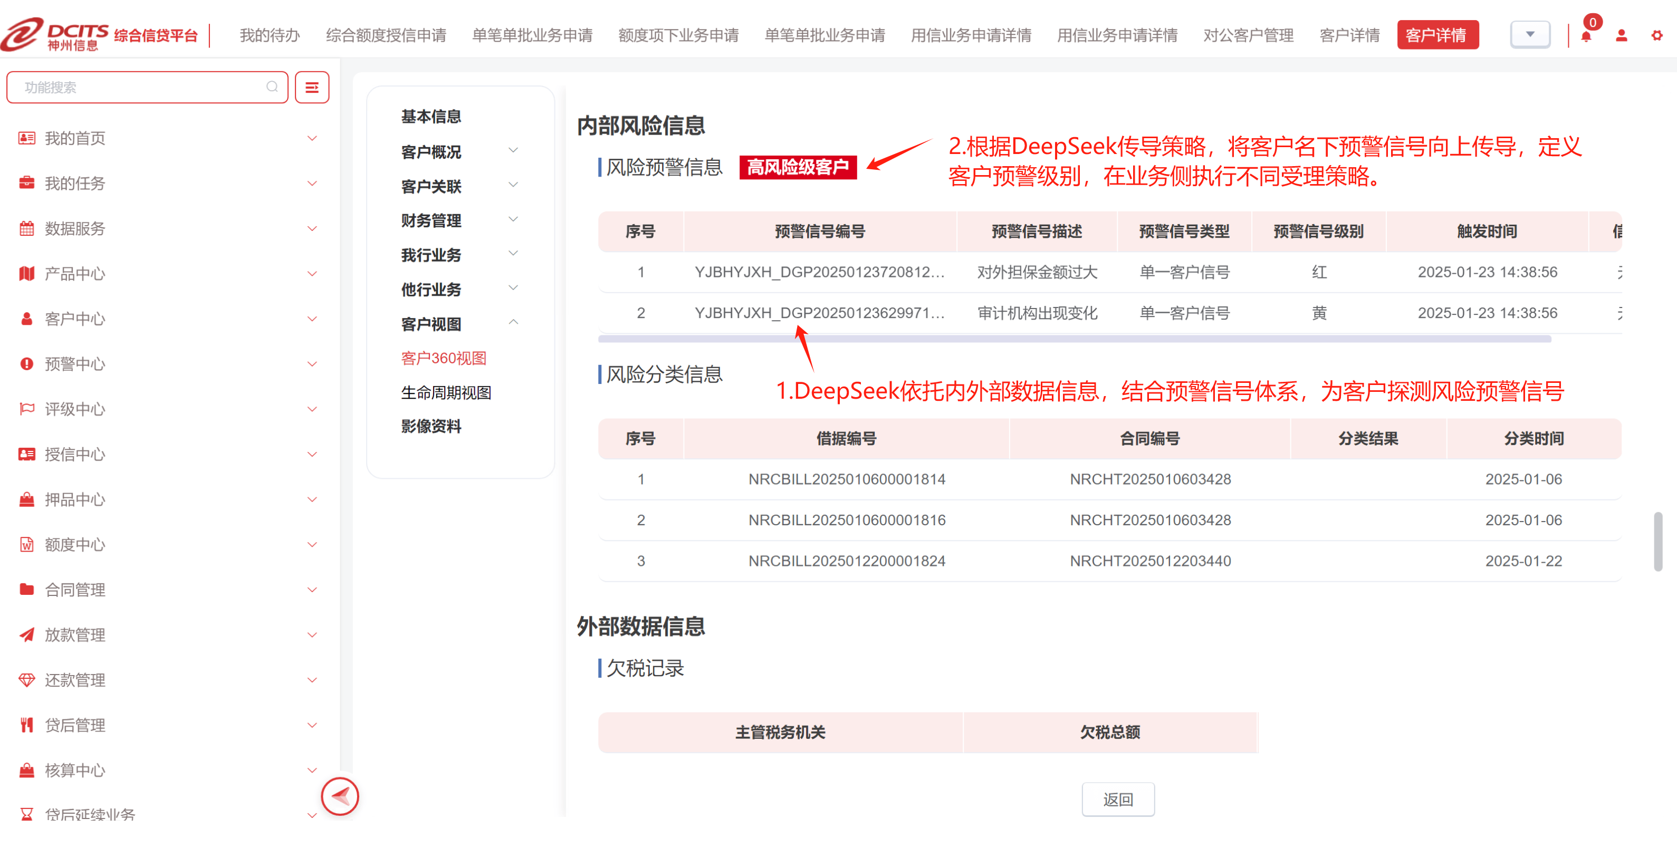The image size is (1677, 857).
Task: Click the sidebar collapse menu icon
Action: click(312, 87)
